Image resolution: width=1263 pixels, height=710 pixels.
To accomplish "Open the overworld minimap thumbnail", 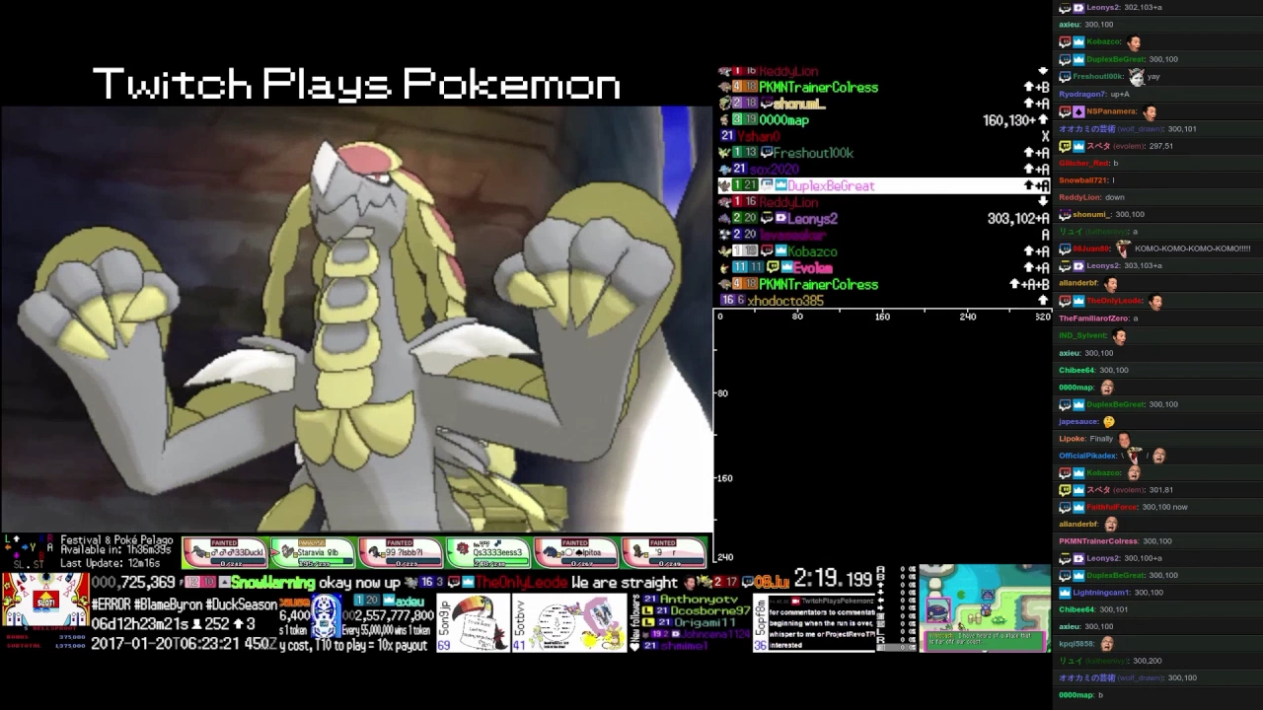I will pyautogui.click(x=984, y=607).
